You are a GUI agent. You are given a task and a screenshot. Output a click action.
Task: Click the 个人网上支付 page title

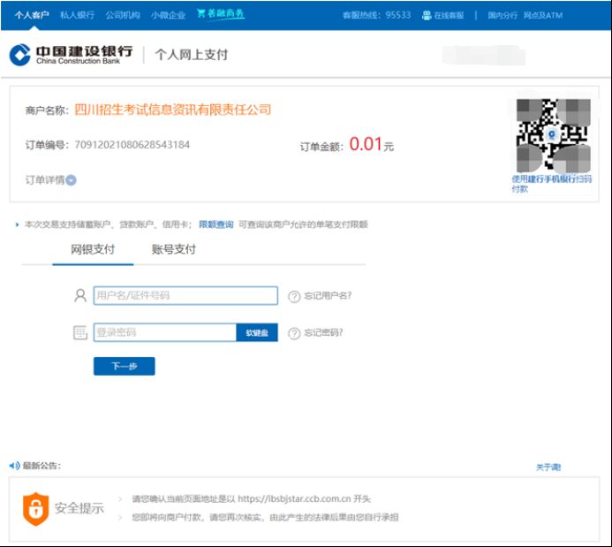tap(192, 55)
